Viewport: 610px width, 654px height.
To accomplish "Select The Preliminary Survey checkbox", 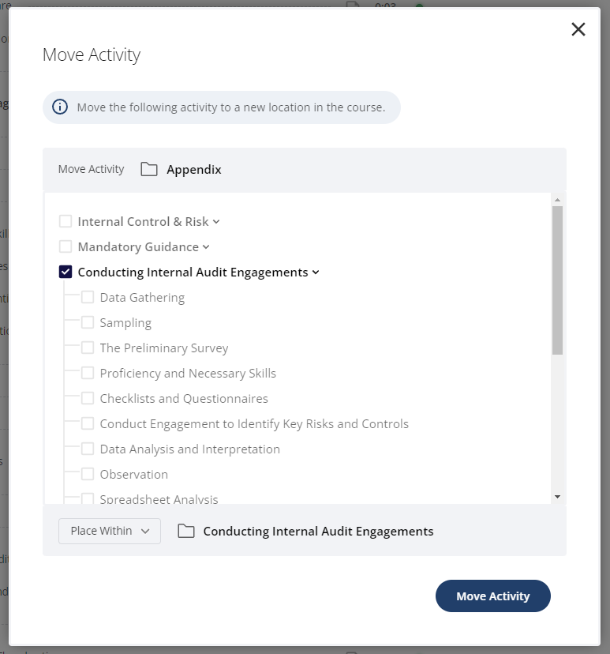I will (x=88, y=348).
